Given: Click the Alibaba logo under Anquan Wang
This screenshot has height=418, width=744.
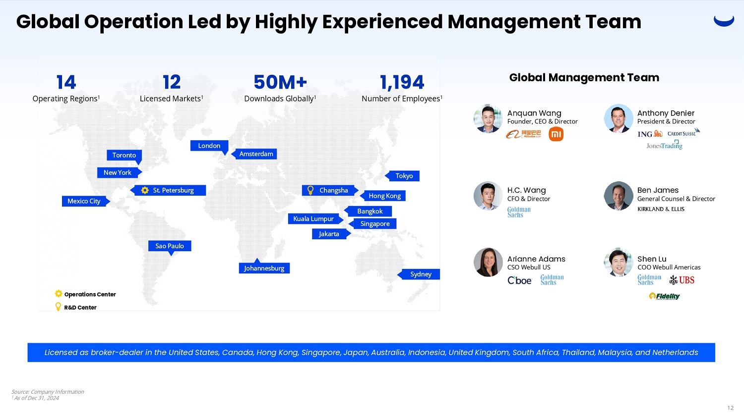Looking at the screenshot, I should point(523,134).
